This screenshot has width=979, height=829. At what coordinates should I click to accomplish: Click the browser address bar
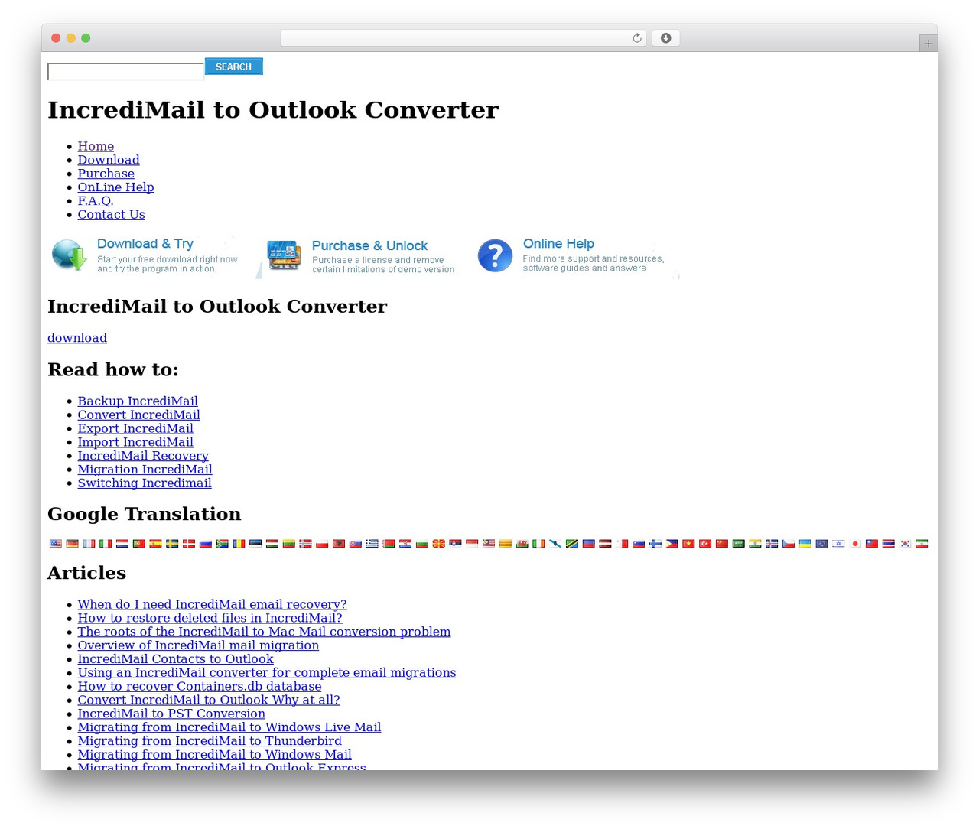(463, 38)
